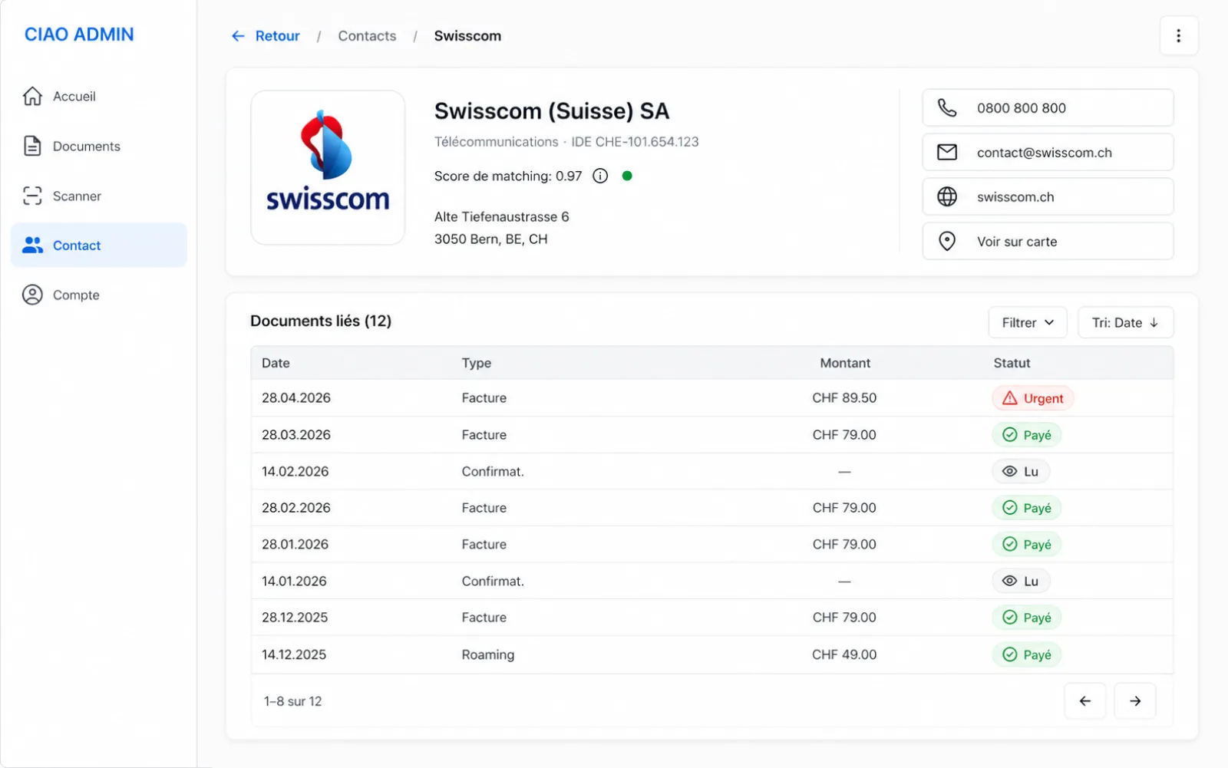Click the Swisscom logo thumbnail
The width and height of the screenshot is (1228, 768).
pos(328,168)
